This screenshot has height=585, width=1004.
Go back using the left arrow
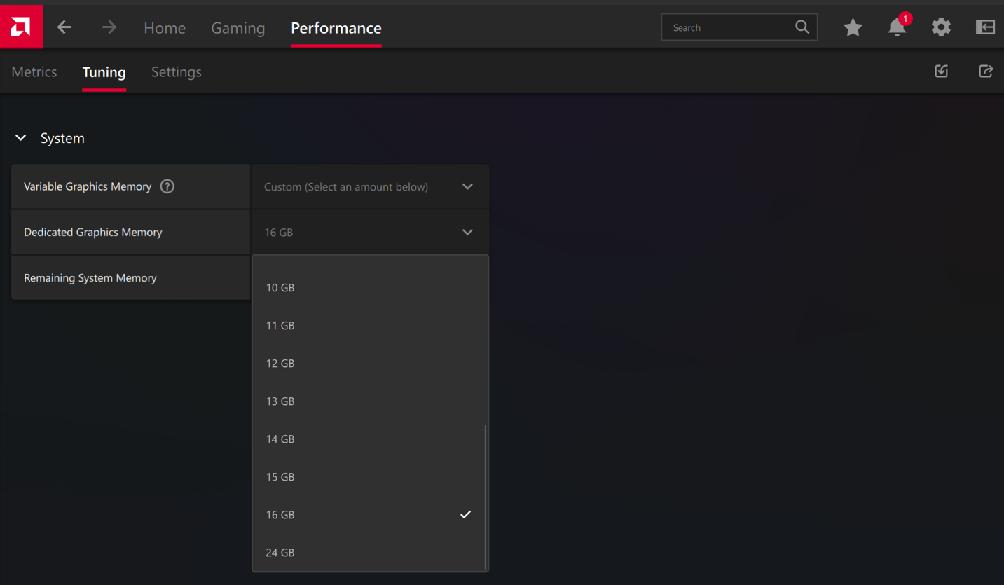coord(64,27)
